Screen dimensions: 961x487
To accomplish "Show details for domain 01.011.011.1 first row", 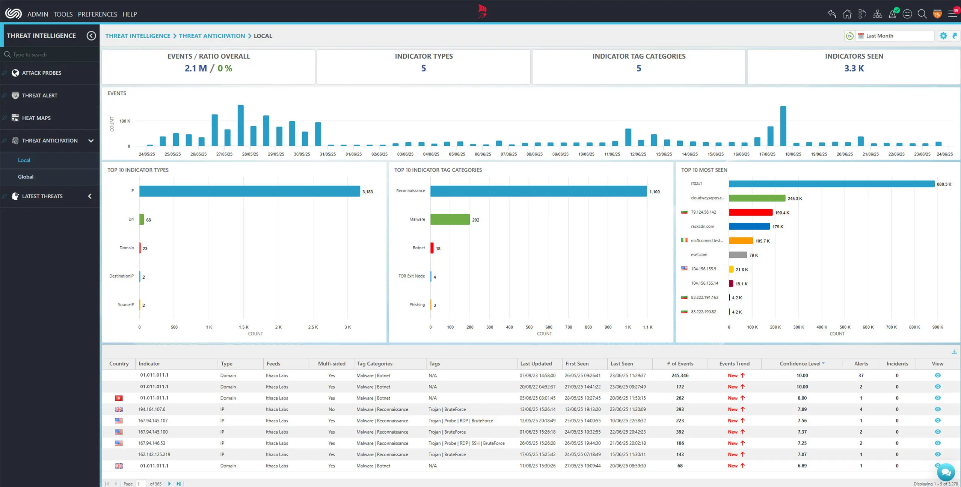I will click(937, 375).
